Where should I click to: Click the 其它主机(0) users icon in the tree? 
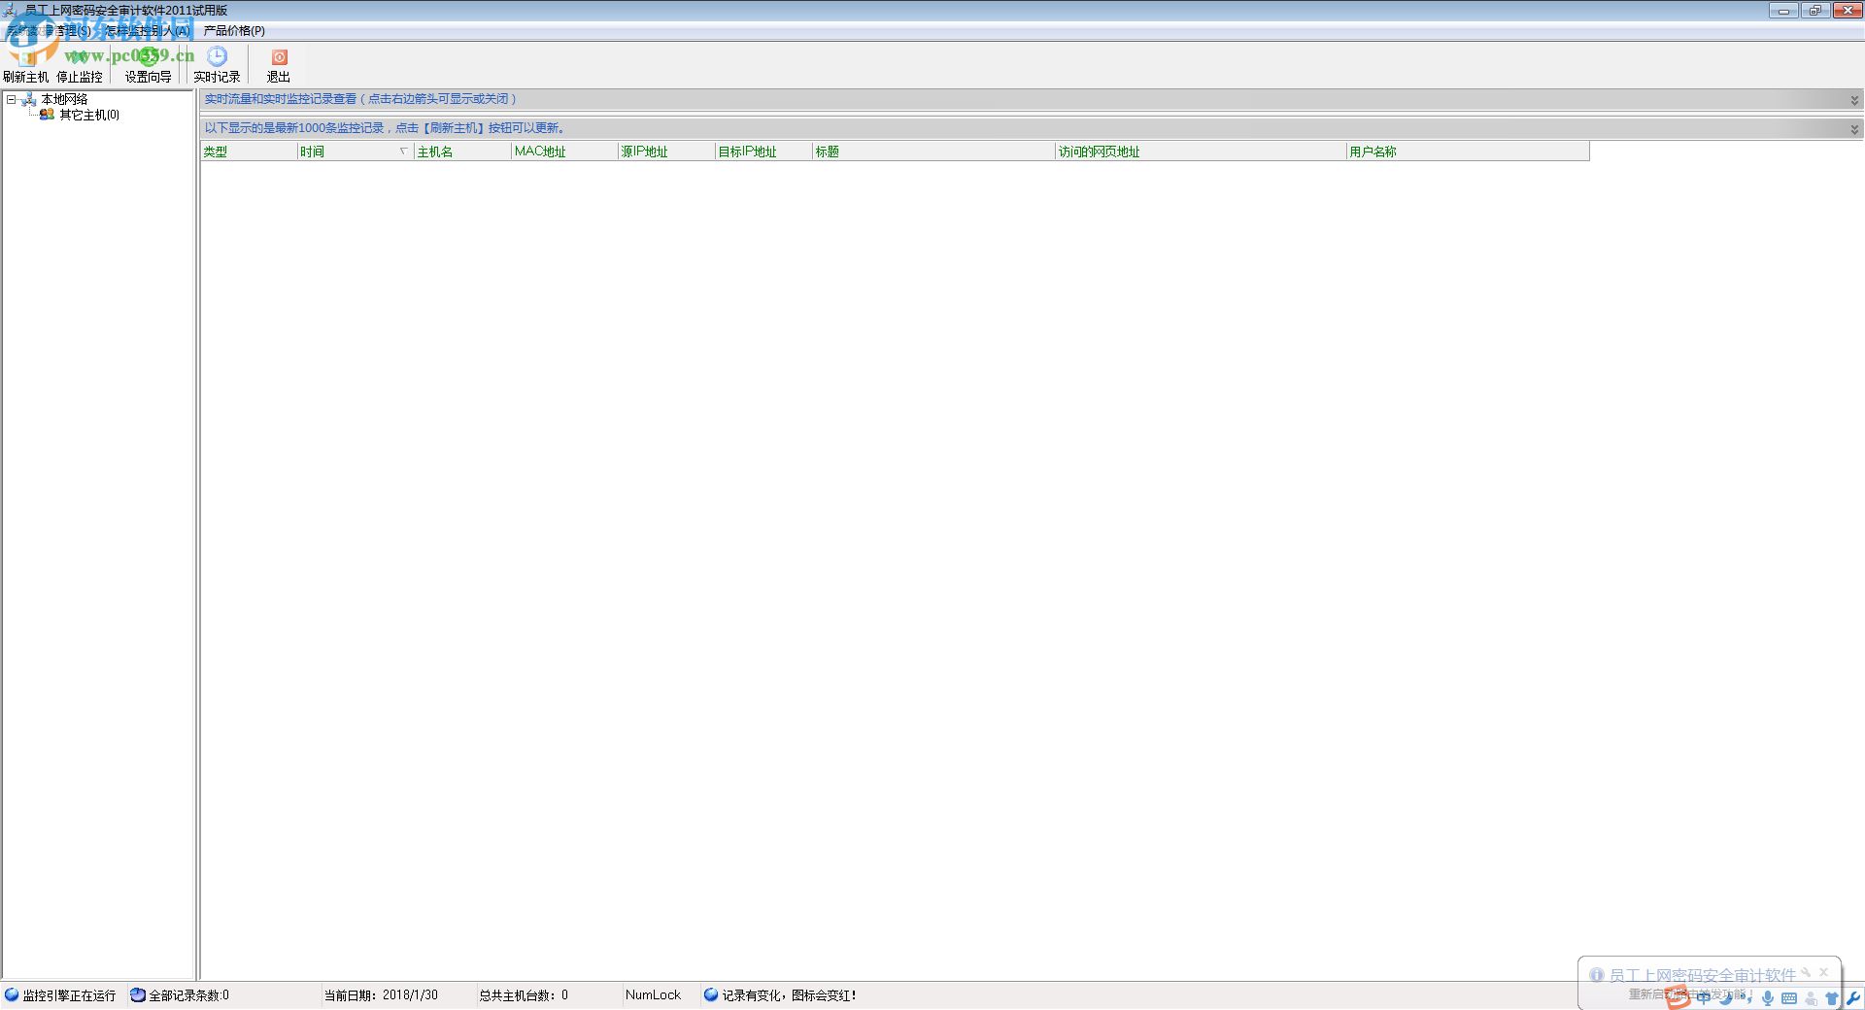tap(47, 115)
